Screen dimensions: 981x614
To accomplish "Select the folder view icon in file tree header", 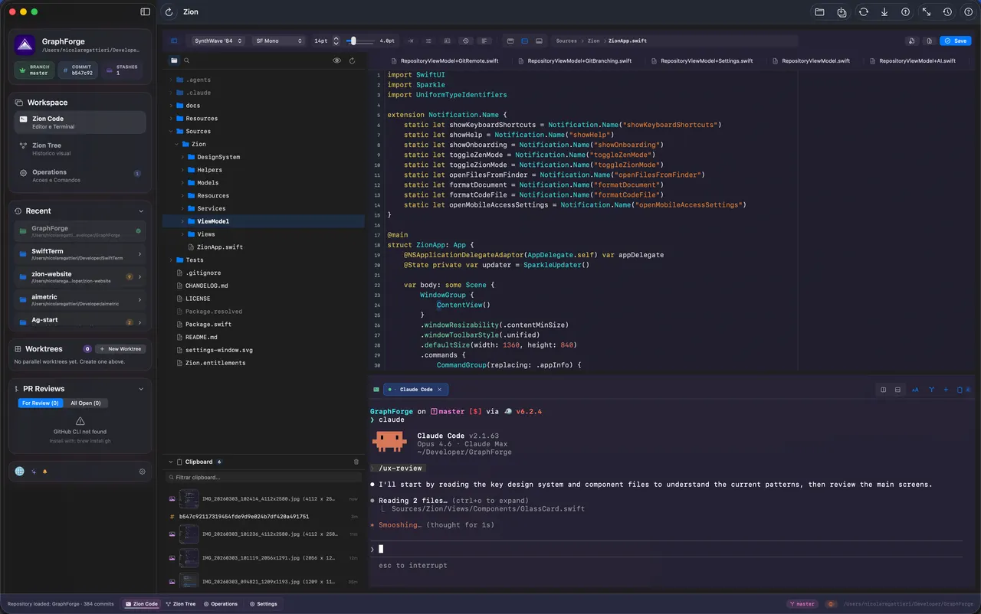I will [x=174, y=60].
